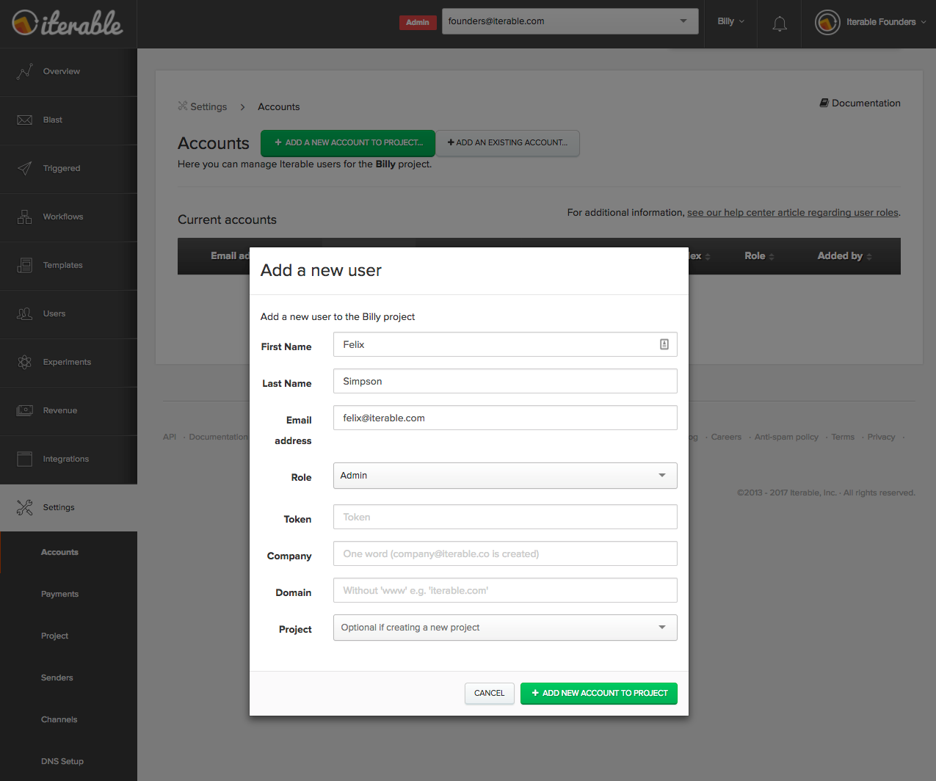The height and width of the screenshot is (781, 936).
Task: Open the Careers footer link
Action: [x=726, y=437]
